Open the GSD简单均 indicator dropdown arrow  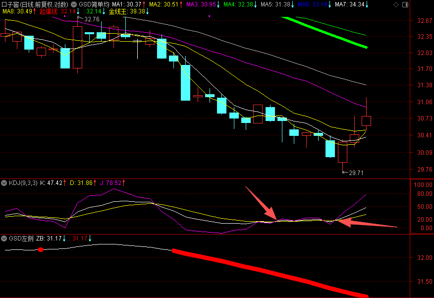(74, 4)
